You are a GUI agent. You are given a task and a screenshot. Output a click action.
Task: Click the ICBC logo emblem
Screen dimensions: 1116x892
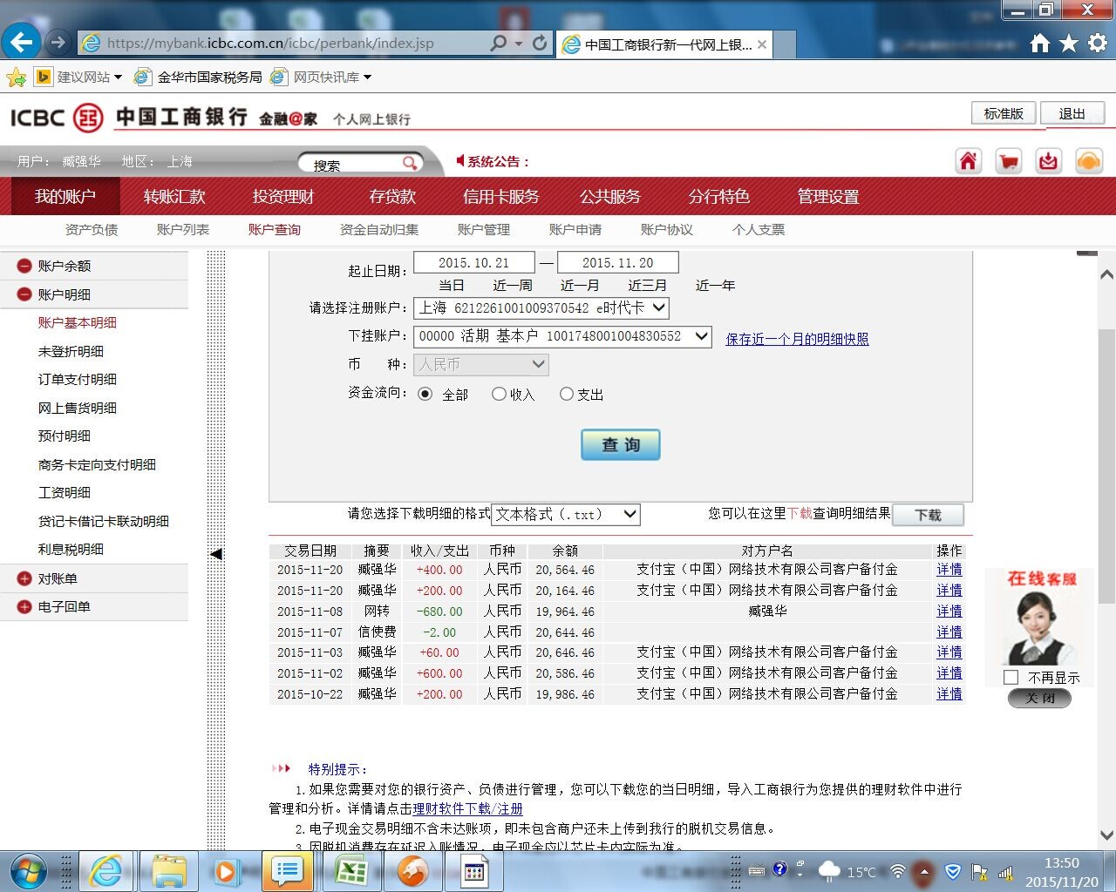(x=88, y=117)
